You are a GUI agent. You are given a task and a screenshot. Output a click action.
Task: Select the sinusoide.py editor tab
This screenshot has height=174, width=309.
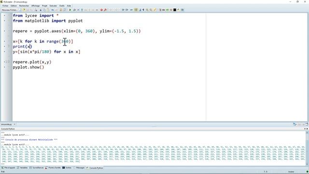6,124
